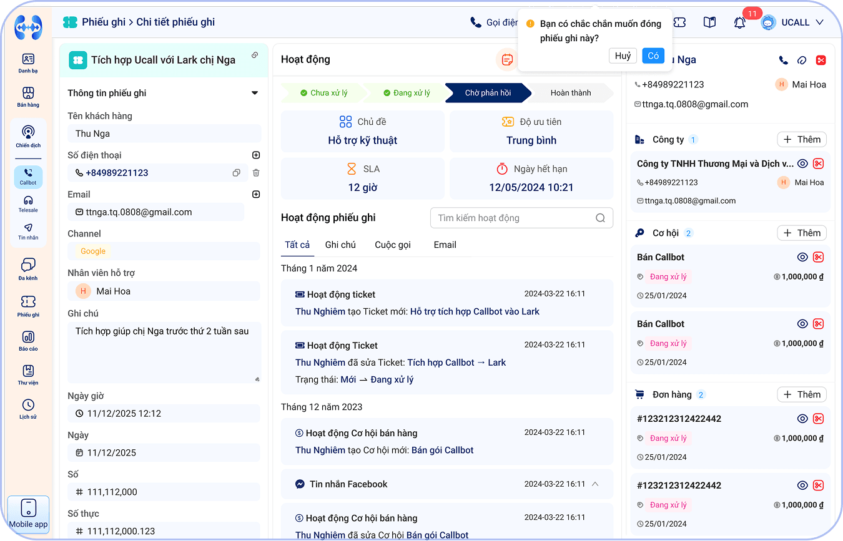The image size is (843, 541).
Task: Click the notification bell icon
Action: [x=739, y=22]
